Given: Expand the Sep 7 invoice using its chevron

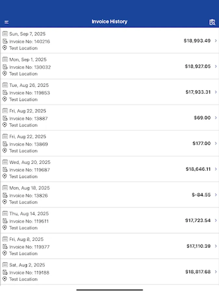Looking at the screenshot, I should (x=215, y=41).
